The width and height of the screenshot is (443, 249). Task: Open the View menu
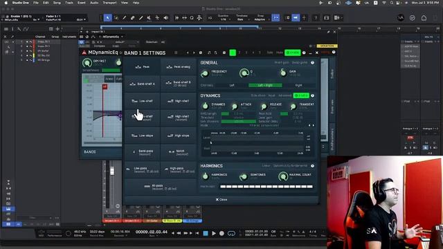coord(125,3)
